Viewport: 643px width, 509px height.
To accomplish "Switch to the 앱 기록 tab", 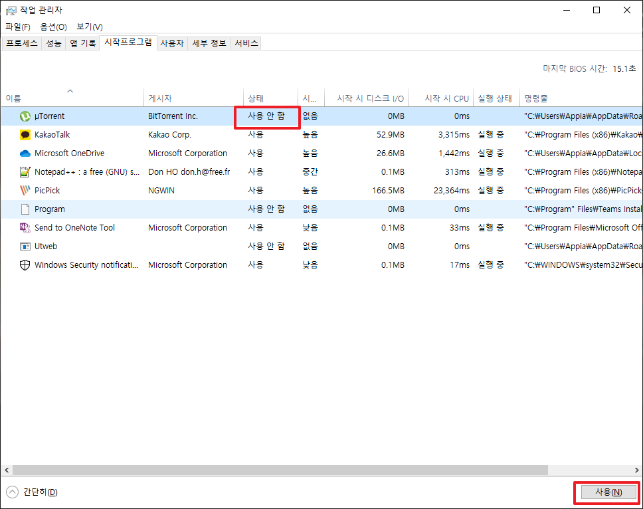I will [83, 43].
